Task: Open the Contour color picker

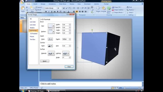Action: [x=50, y=46]
